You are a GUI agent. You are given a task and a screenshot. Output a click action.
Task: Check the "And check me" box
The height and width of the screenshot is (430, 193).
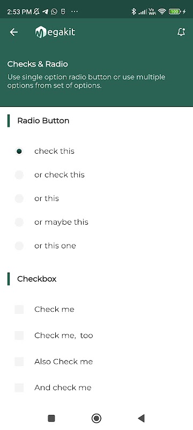click(x=19, y=388)
